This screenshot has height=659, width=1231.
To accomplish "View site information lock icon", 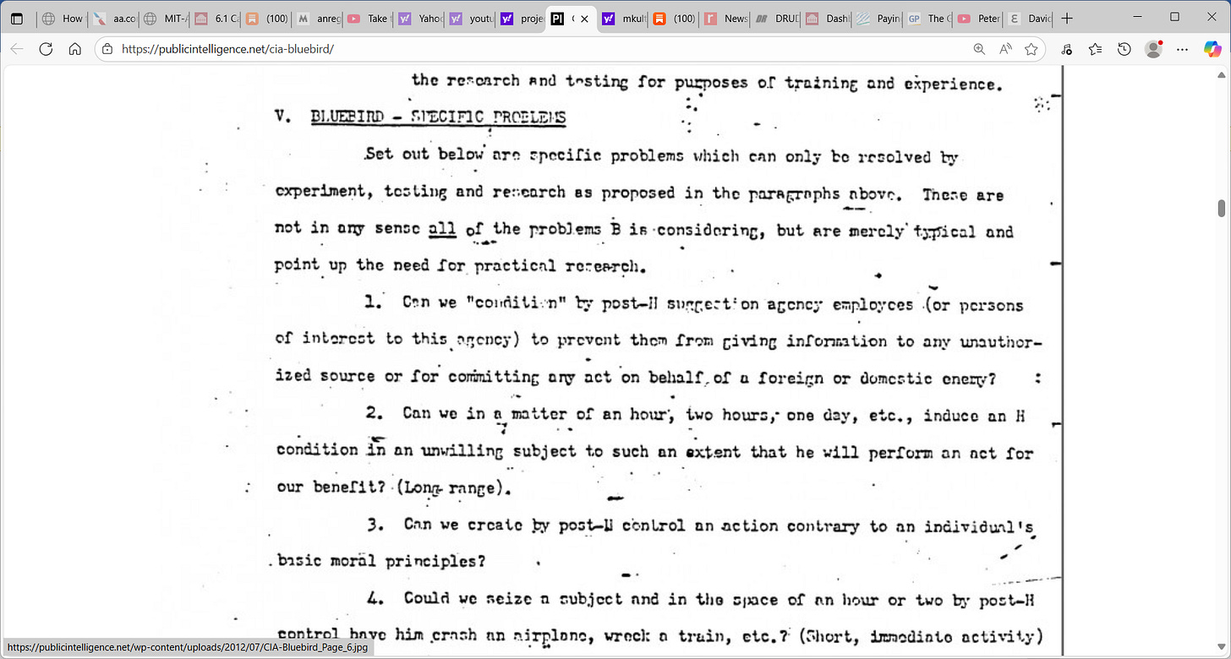I will coord(107,49).
